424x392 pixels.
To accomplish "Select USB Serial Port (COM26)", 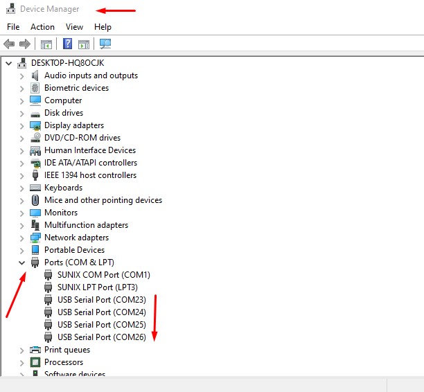I will [102, 337].
